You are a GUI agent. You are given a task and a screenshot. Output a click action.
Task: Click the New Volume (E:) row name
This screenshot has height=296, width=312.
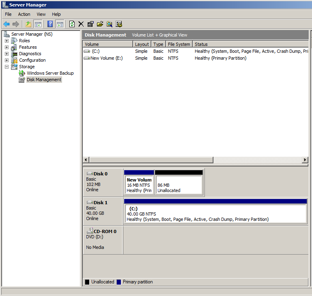[x=106, y=58]
